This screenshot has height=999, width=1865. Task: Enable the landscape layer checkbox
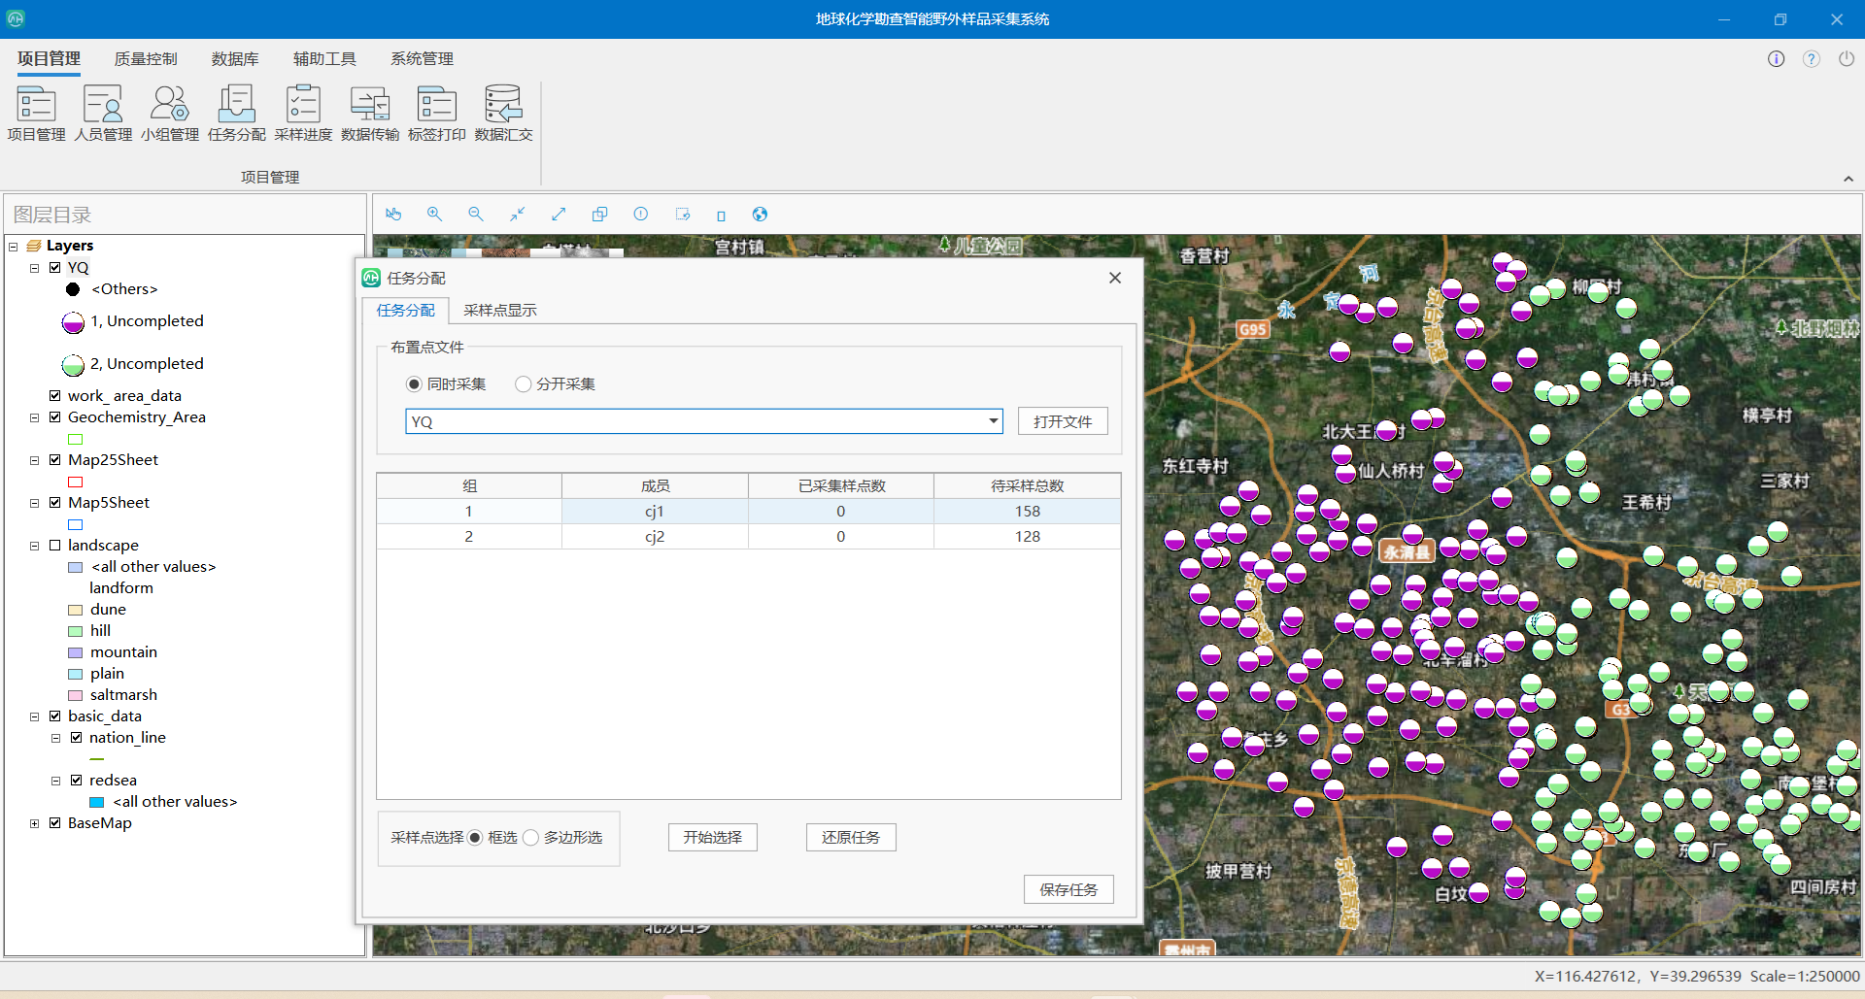point(55,546)
